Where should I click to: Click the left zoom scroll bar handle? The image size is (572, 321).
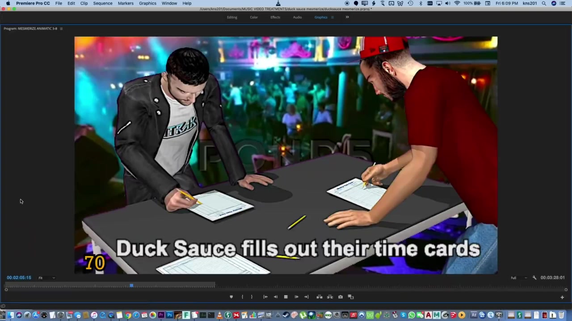(x=6, y=290)
